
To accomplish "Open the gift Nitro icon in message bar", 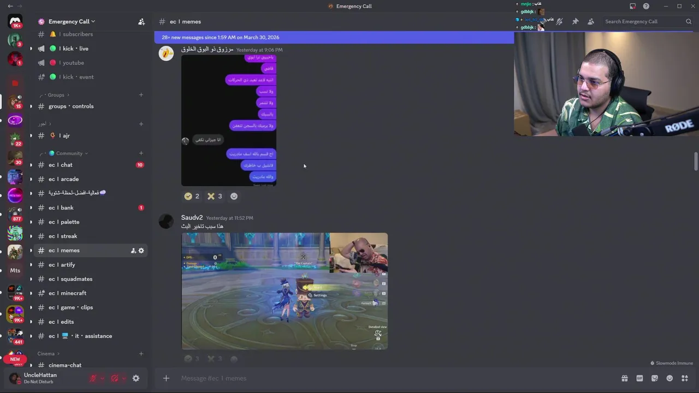I will point(624,378).
